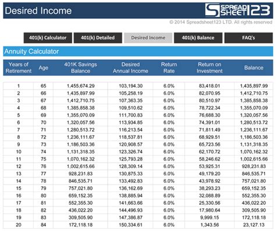
Task: Click the Return on Investment header
Action: tap(210, 67)
